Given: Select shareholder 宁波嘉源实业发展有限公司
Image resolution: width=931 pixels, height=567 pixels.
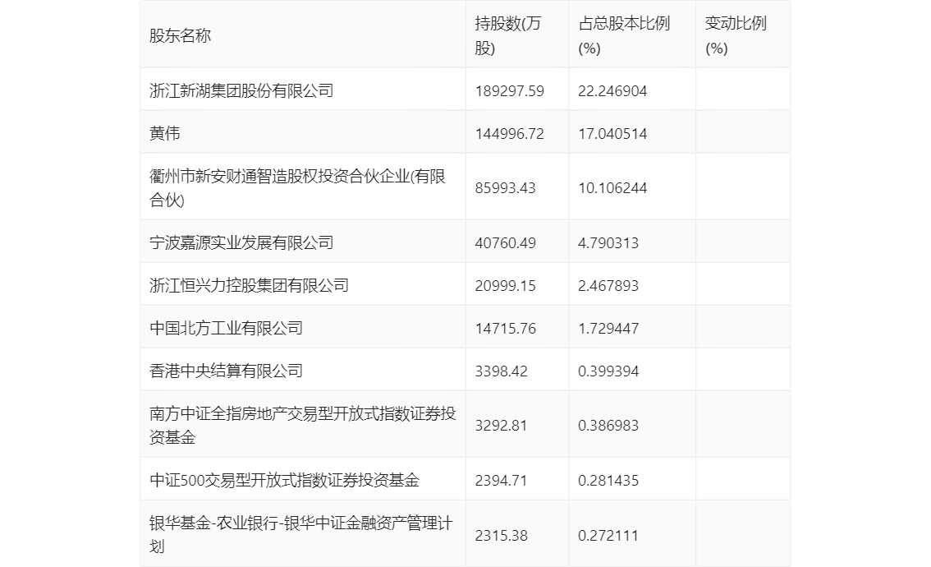Looking at the screenshot, I should point(241,242).
